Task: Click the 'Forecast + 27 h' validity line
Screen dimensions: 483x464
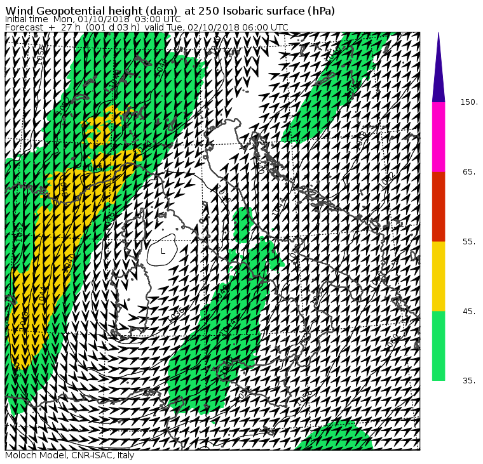Action: click(x=147, y=27)
